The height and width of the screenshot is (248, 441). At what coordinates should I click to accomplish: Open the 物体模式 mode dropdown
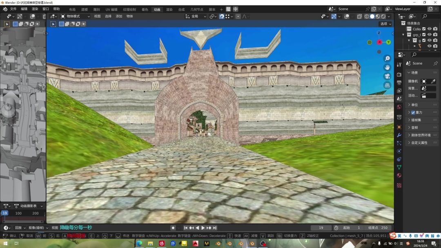click(x=75, y=16)
